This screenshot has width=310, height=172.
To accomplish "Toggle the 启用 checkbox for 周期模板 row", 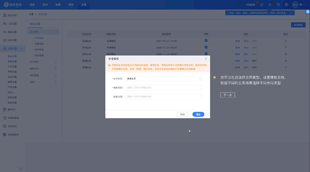I will pyautogui.click(x=206, y=47).
